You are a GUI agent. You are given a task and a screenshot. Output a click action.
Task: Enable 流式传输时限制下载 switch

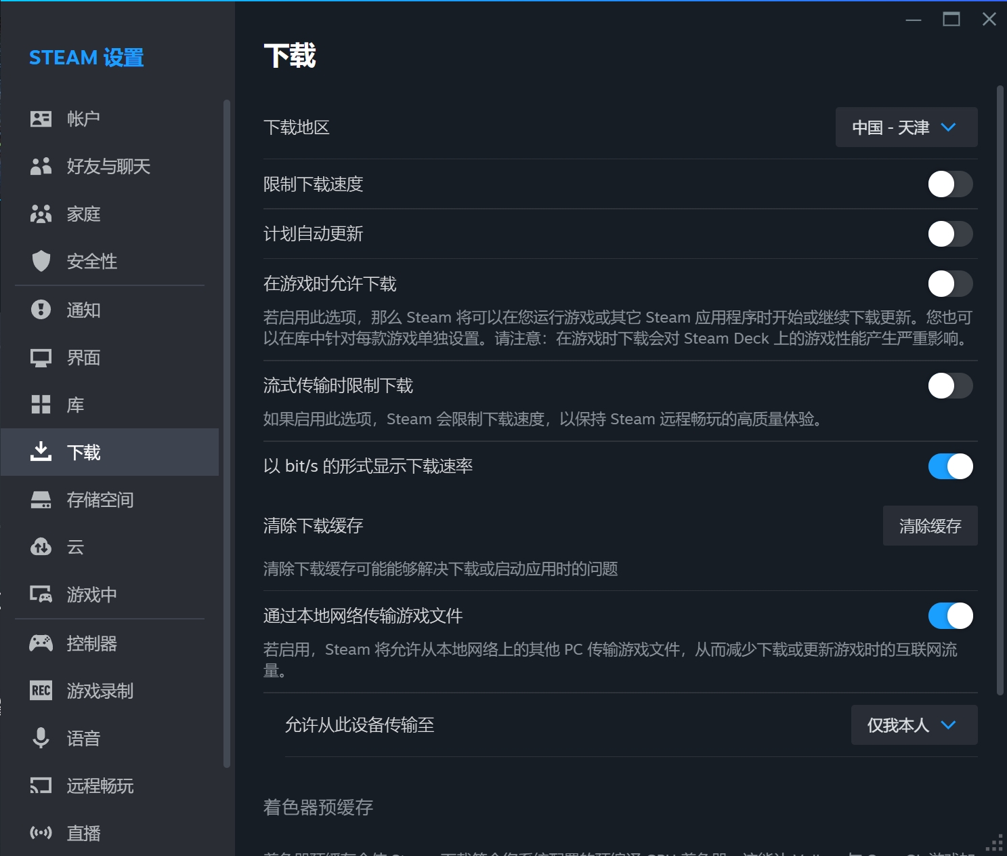950,386
